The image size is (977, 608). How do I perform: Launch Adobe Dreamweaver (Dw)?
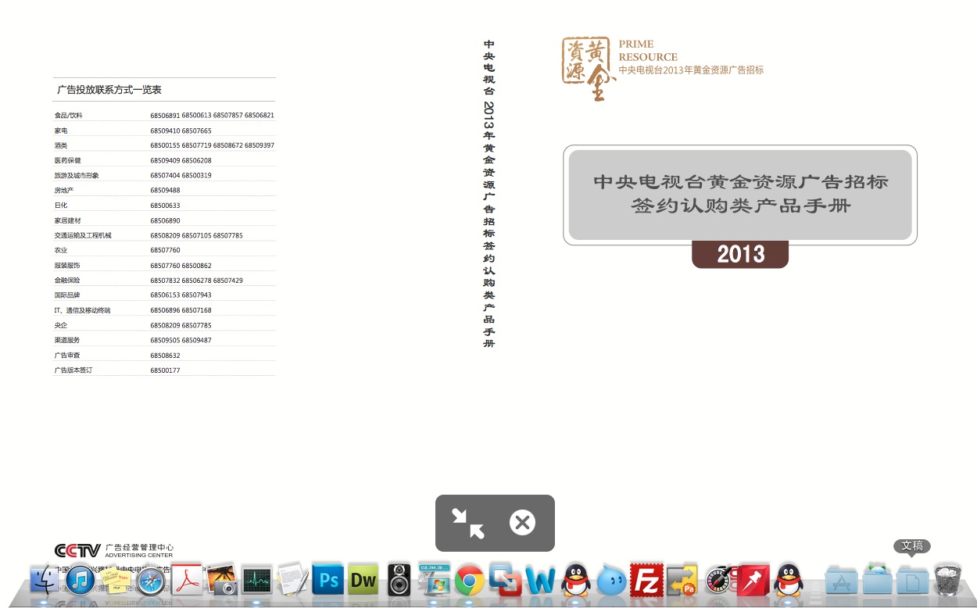click(363, 581)
